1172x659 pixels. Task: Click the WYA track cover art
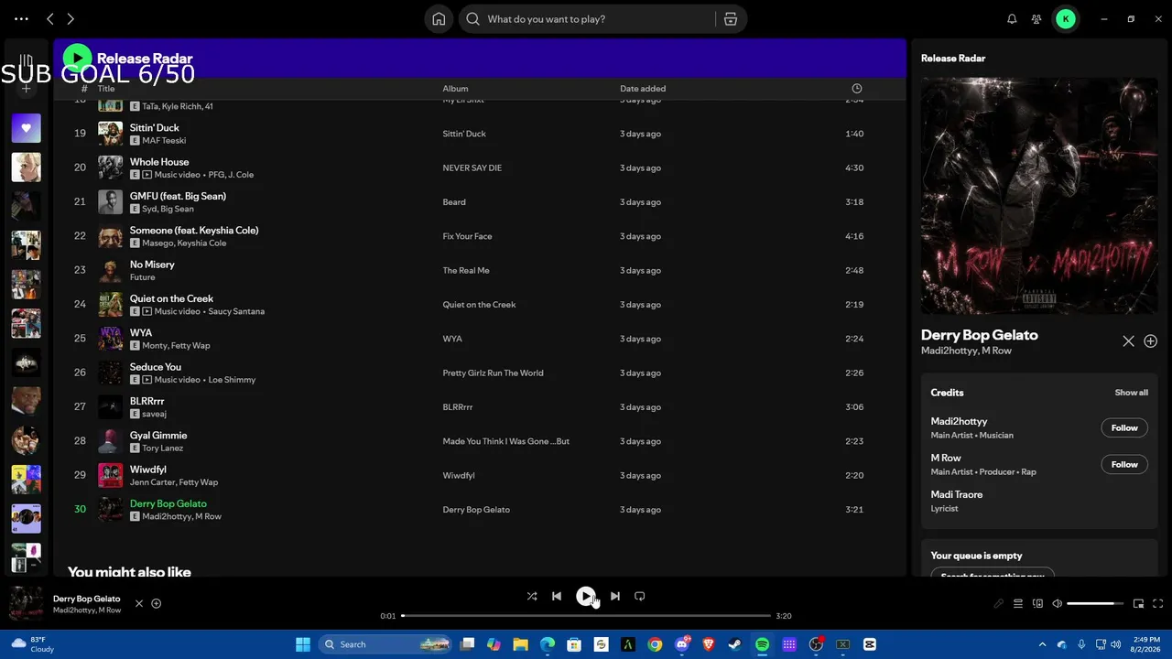[110, 339]
